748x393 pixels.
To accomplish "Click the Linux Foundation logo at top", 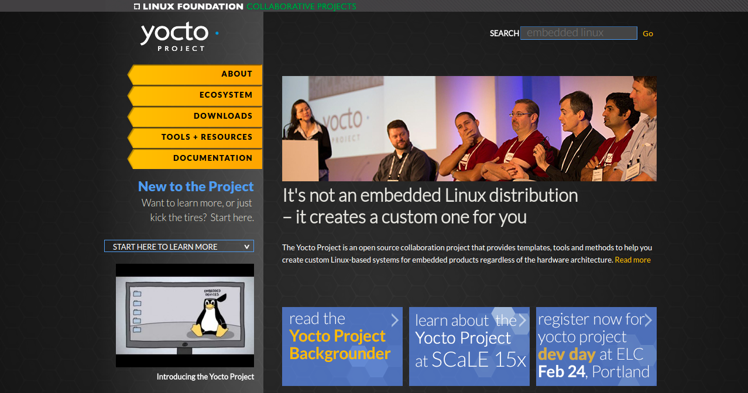I will 188,6.
